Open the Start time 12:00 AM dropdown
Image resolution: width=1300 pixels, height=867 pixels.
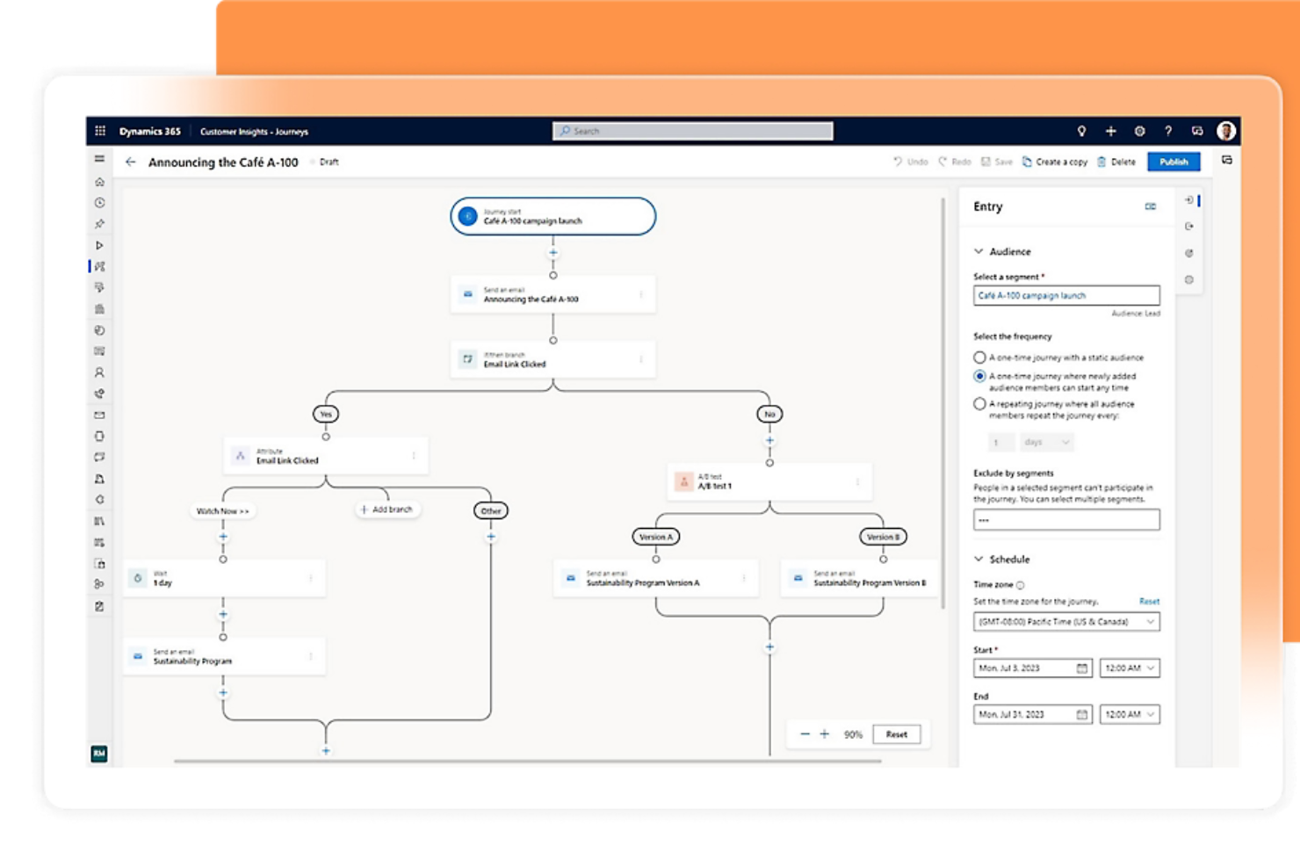click(x=1130, y=668)
